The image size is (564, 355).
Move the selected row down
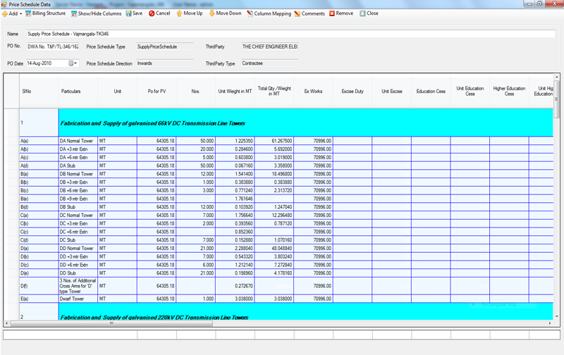tap(224, 13)
